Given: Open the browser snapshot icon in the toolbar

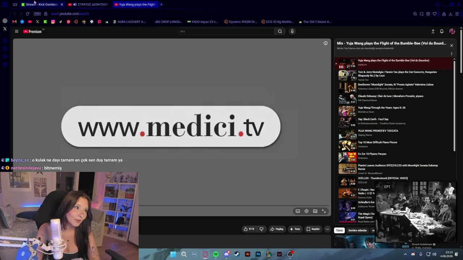Looking at the screenshot, I should point(421,14).
